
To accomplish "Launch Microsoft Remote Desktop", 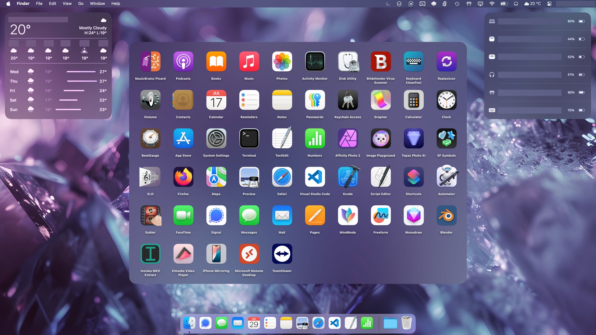I will [x=249, y=254].
